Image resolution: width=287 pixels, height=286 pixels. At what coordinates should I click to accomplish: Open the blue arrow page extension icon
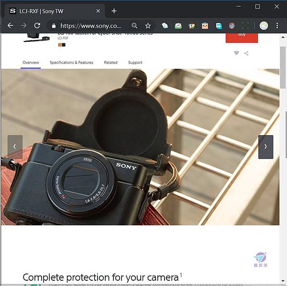[219, 26]
